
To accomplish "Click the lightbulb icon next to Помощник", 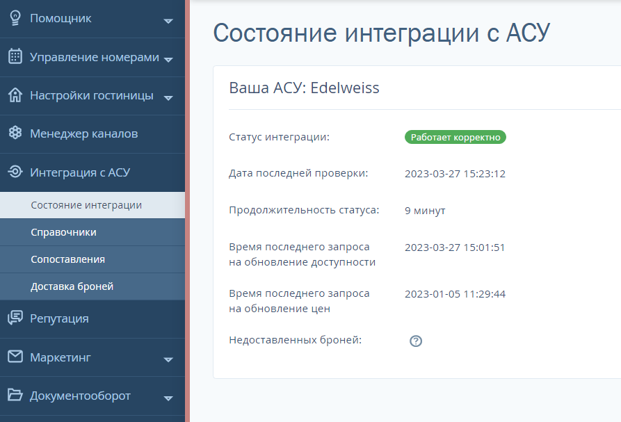I will click(x=15, y=18).
